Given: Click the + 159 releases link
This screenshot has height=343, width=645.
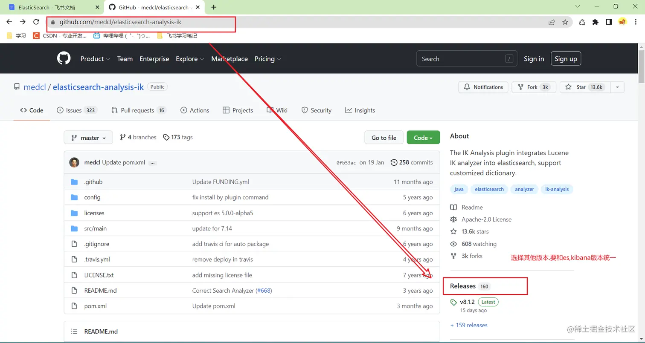Looking at the screenshot, I should (469, 325).
